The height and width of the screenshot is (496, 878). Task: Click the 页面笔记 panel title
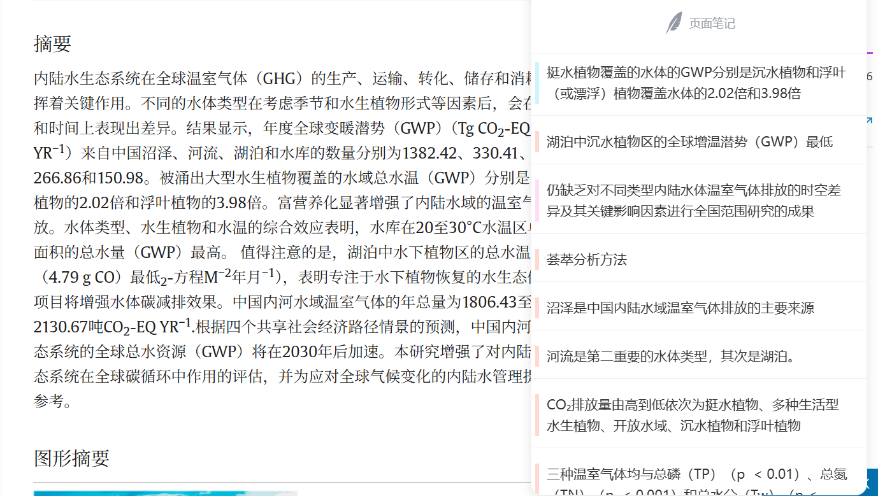(x=712, y=24)
